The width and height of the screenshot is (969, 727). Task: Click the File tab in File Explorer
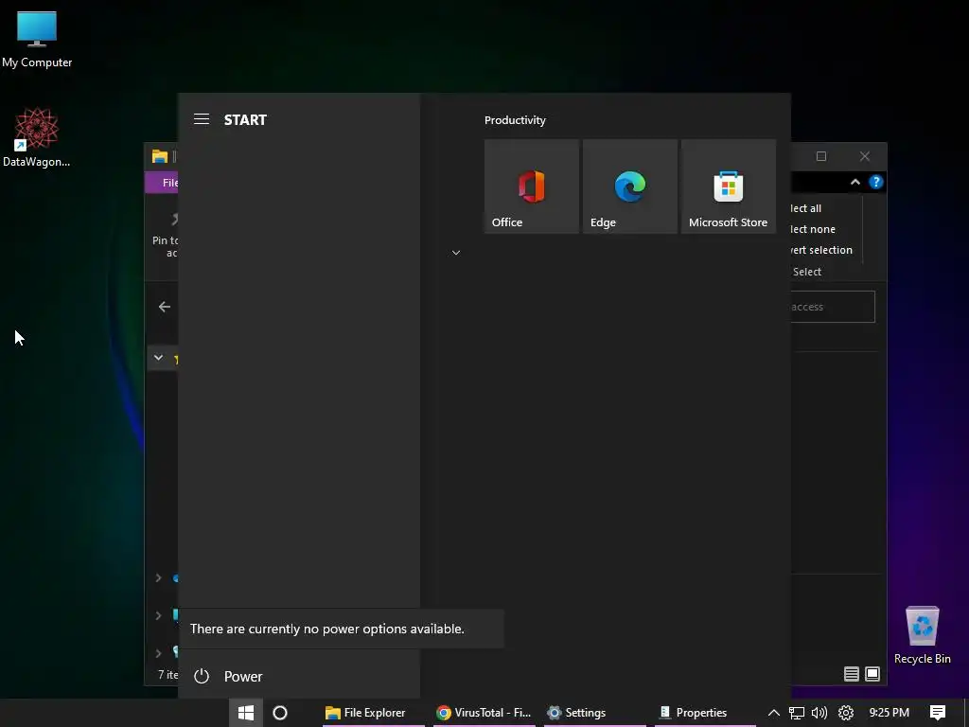coord(163,183)
